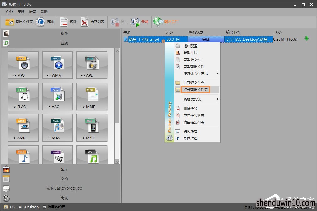Open 多媒体文件信息 submenu

point(197,73)
